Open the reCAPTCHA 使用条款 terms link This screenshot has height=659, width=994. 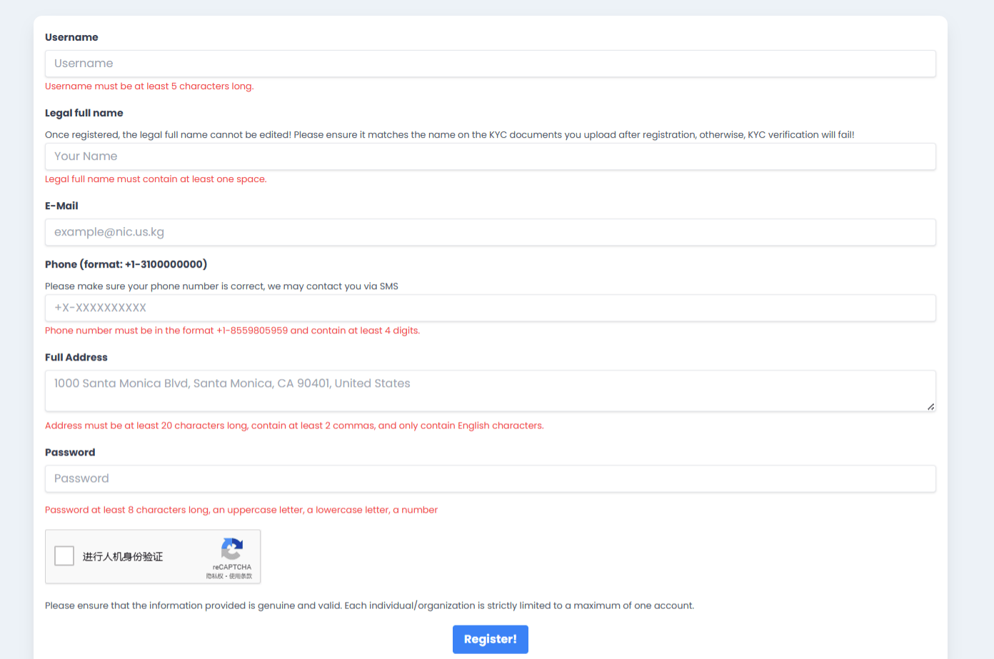[241, 576]
